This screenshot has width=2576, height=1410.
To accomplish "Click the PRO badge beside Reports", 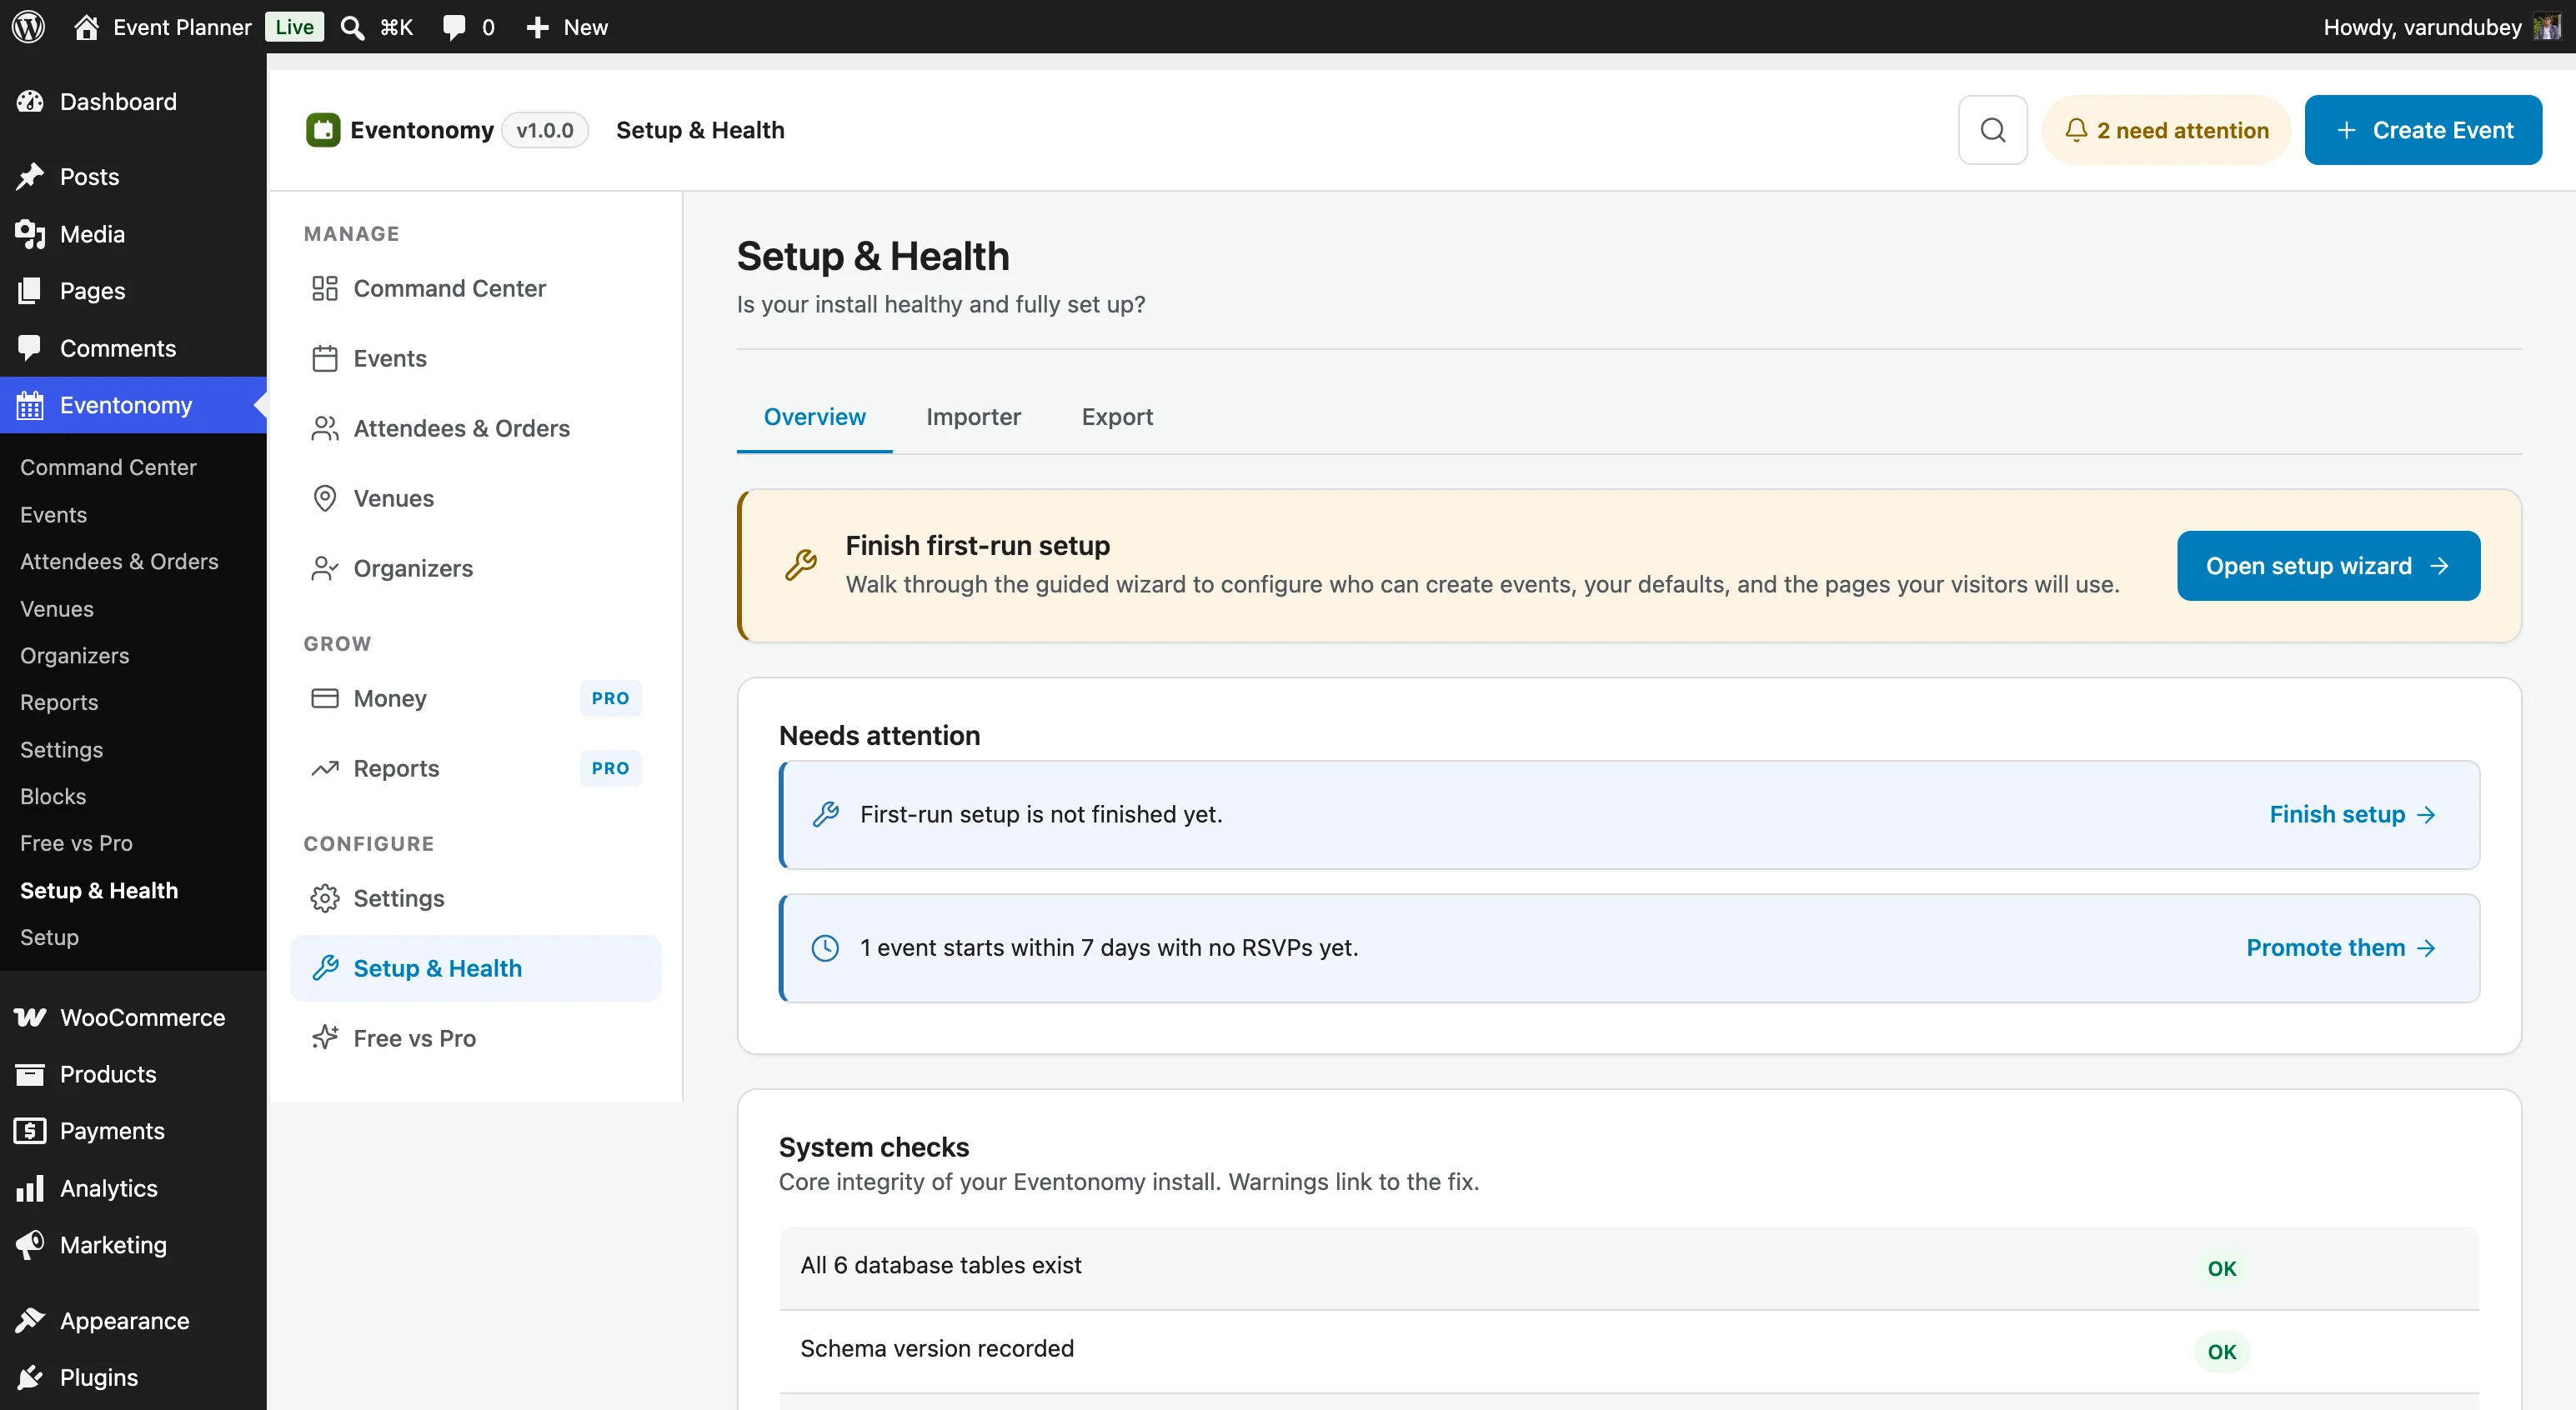I will pos(610,768).
